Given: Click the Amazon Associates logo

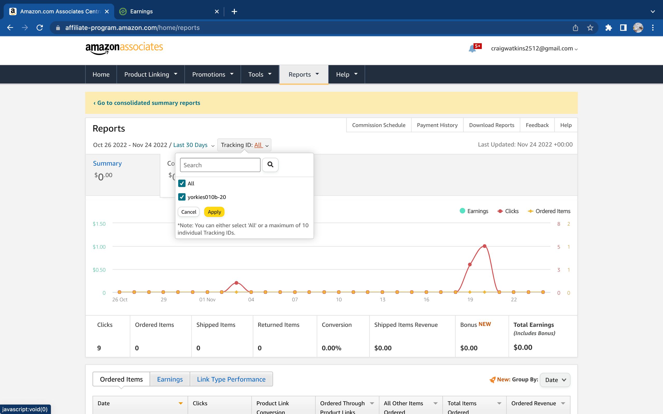Looking at the screenshot, I should (x=124, y=48).
